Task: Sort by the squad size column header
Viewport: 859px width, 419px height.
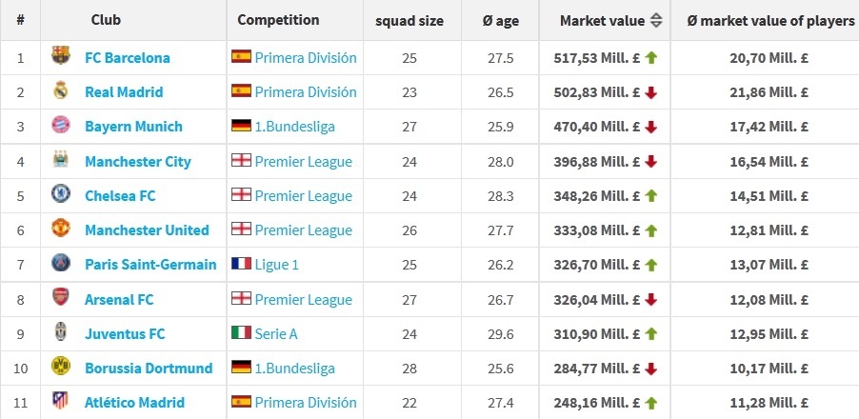Action: pos(410,20)
